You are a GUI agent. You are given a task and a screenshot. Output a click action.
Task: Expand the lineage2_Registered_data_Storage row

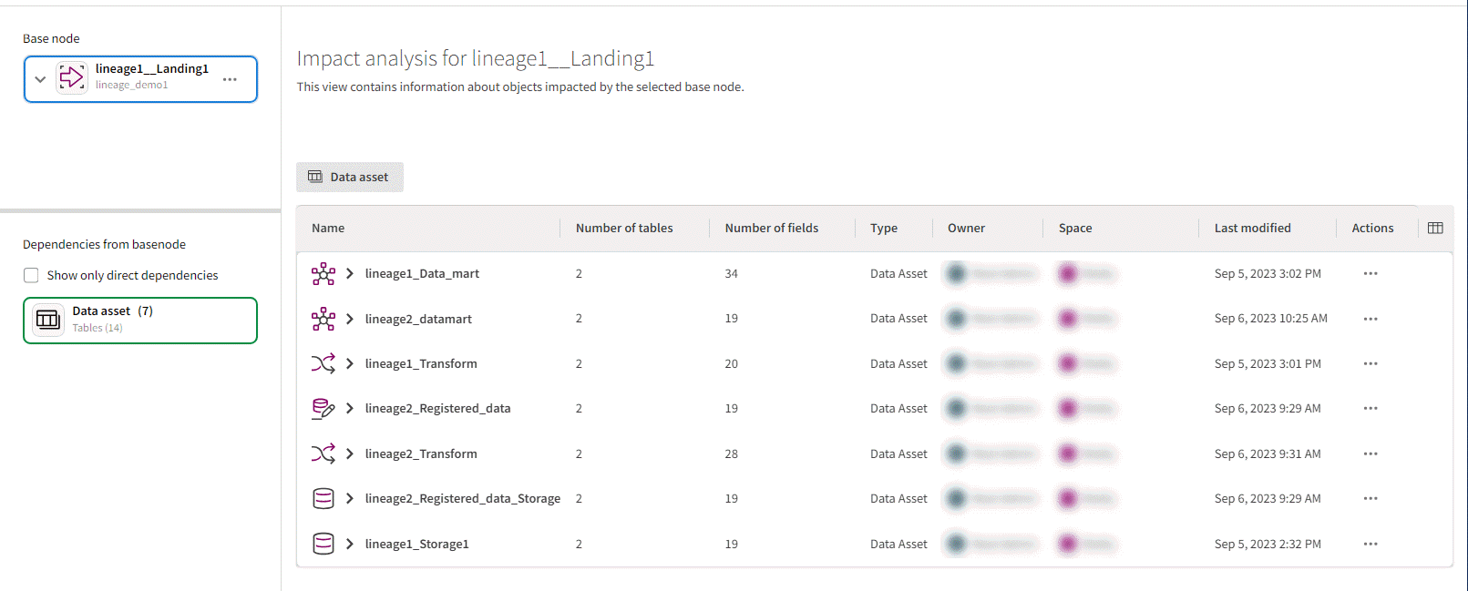click(349, 499)
